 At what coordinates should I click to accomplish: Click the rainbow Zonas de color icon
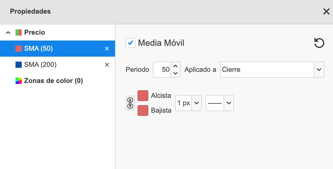click(x=19, y=81)
